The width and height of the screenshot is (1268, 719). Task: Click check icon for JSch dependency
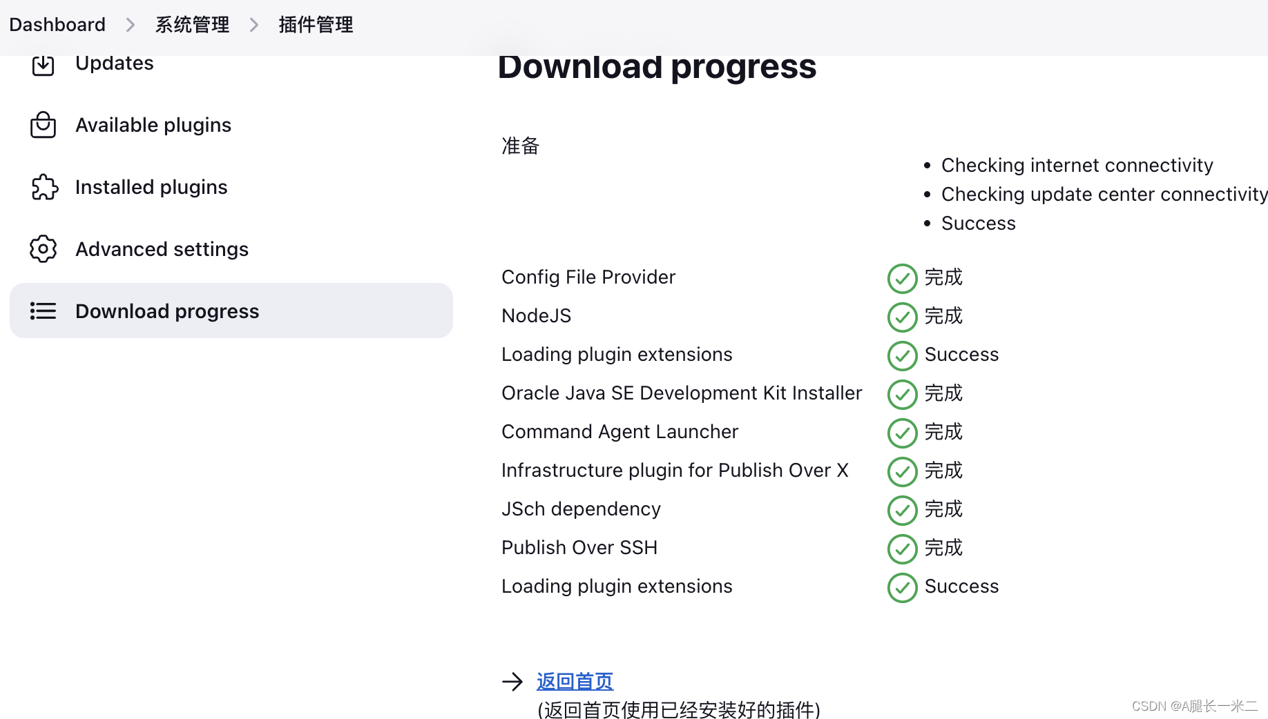click(902, 510)
